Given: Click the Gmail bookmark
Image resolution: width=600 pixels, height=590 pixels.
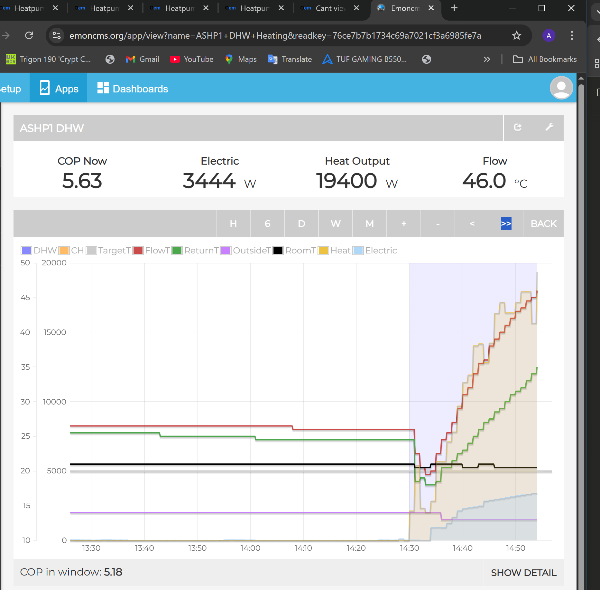Looking at the screenshot, I should (x=143, y=59).
